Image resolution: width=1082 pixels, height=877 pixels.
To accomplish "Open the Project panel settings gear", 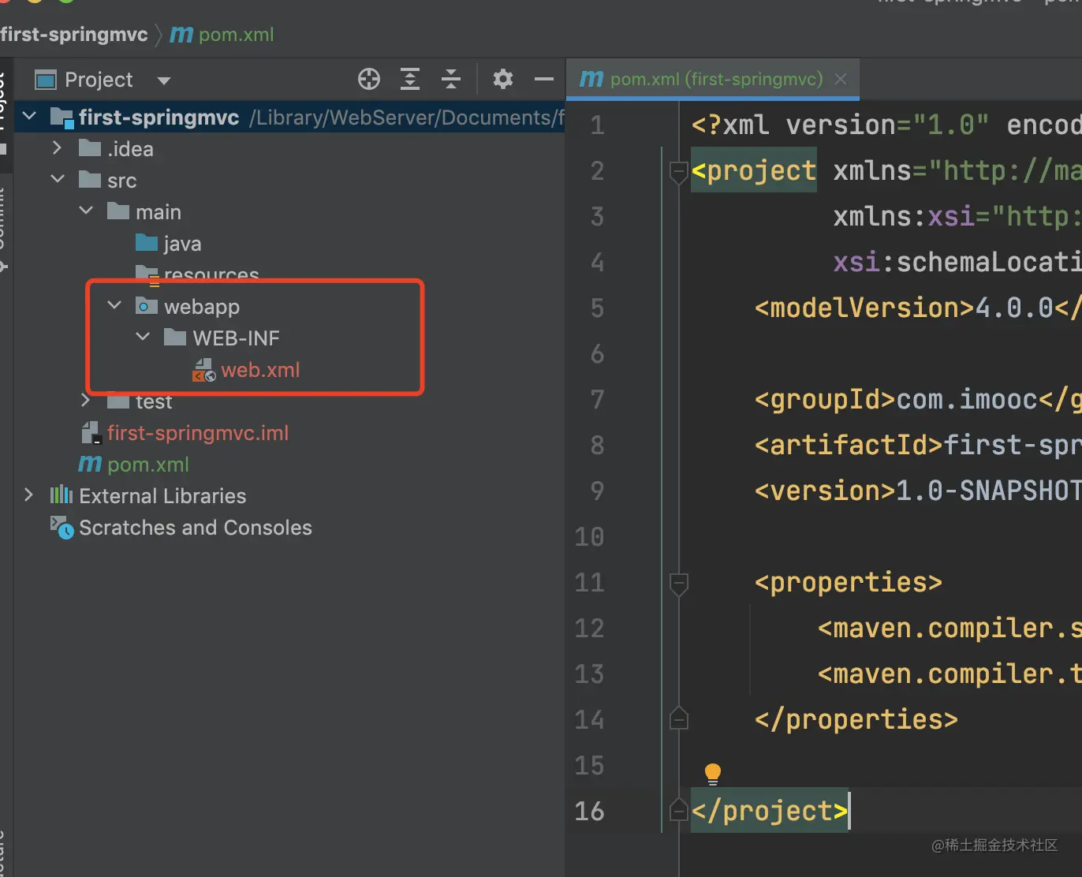I will click(x=503, y=79).
